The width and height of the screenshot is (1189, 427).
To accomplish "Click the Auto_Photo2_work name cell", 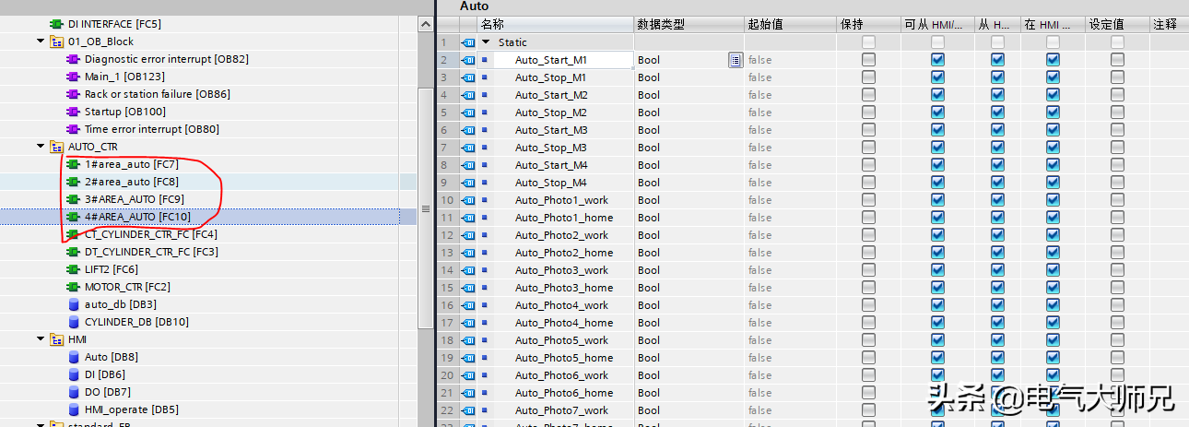I will (561, 235).
